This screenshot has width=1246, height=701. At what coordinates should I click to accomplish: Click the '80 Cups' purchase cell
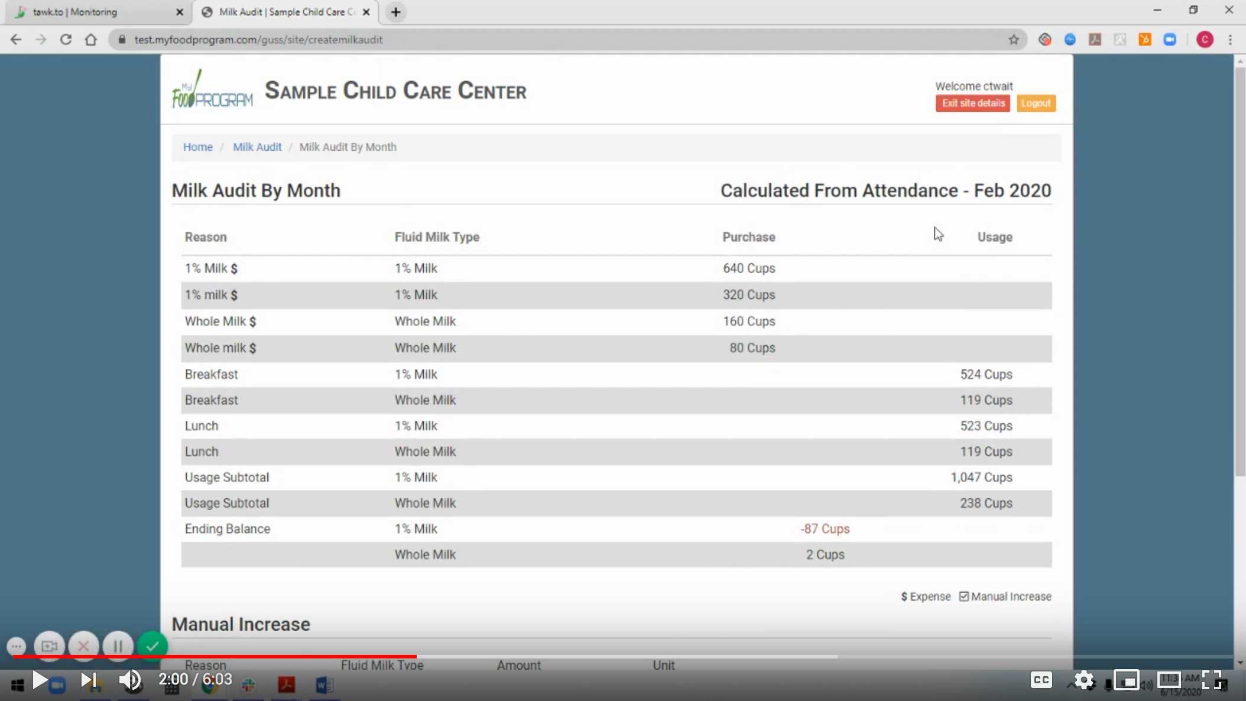coord(752,348)
